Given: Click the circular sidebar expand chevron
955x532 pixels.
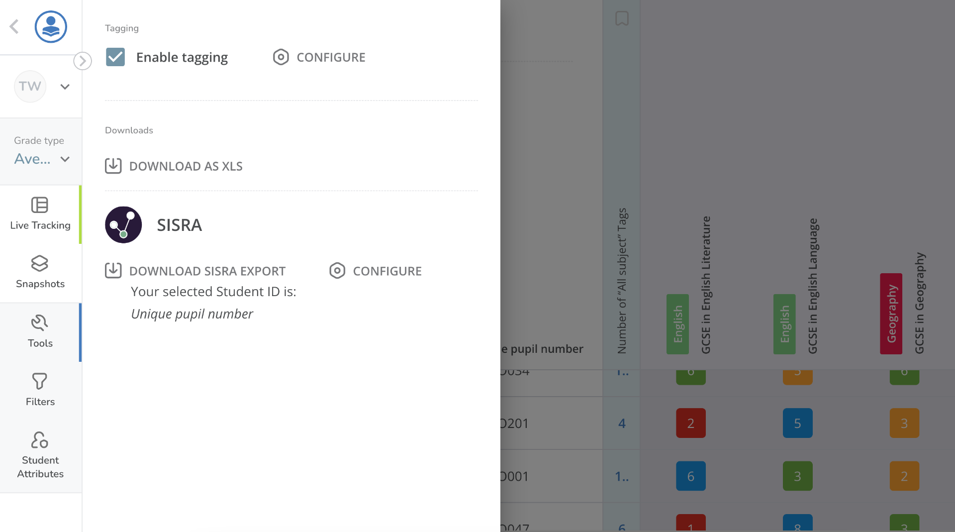Looking at the screenshot, I should point(83,61).
